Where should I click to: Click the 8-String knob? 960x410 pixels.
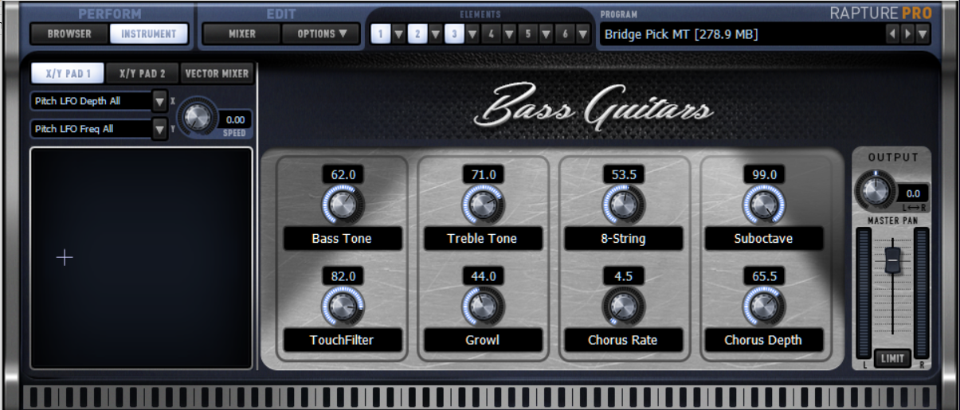(622, 205)
